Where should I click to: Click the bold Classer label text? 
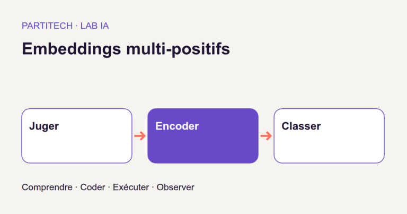point(301,126)
